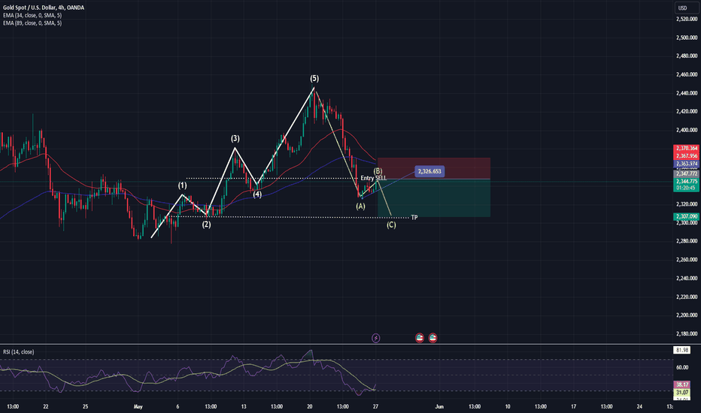This screenshot has height=413, width=701.
Task: Click the RSI 38.17 value tag
Action: tap(682, 384)
